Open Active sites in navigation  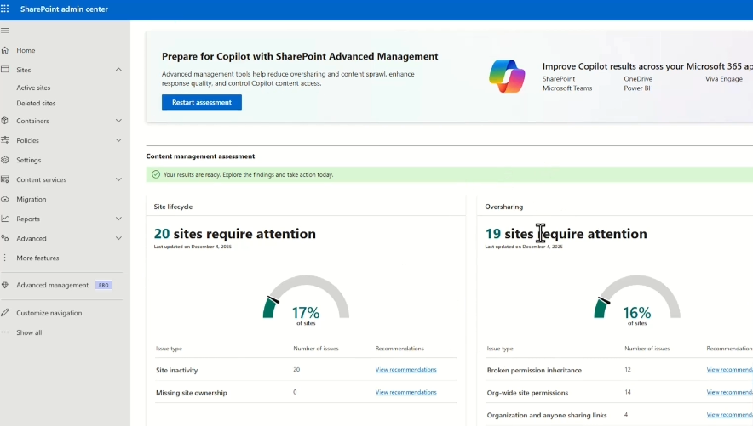[x=33, y=88]
